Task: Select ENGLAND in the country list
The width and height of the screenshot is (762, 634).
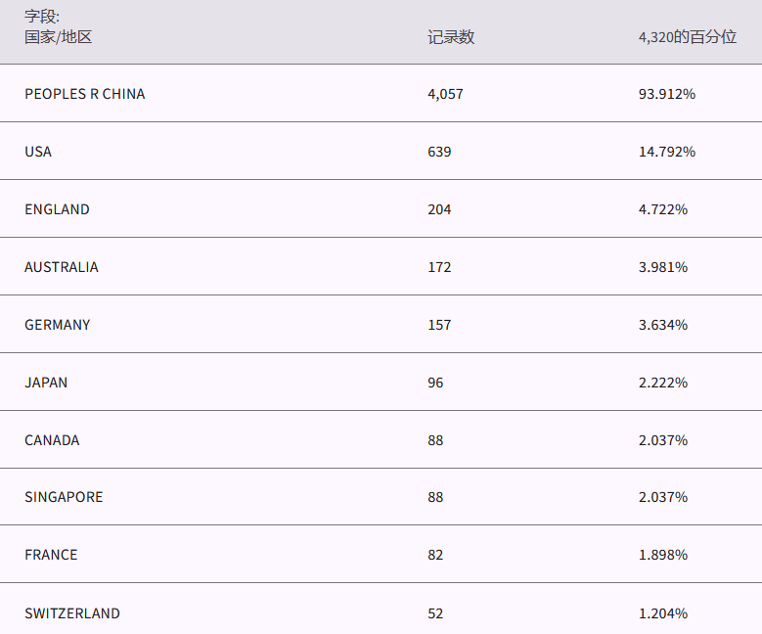Action: (57, 209)
